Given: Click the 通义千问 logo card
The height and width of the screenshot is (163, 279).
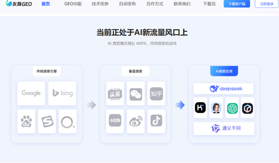Looking at the screenshot, I should pyautogui.click(x=224, y=128).
